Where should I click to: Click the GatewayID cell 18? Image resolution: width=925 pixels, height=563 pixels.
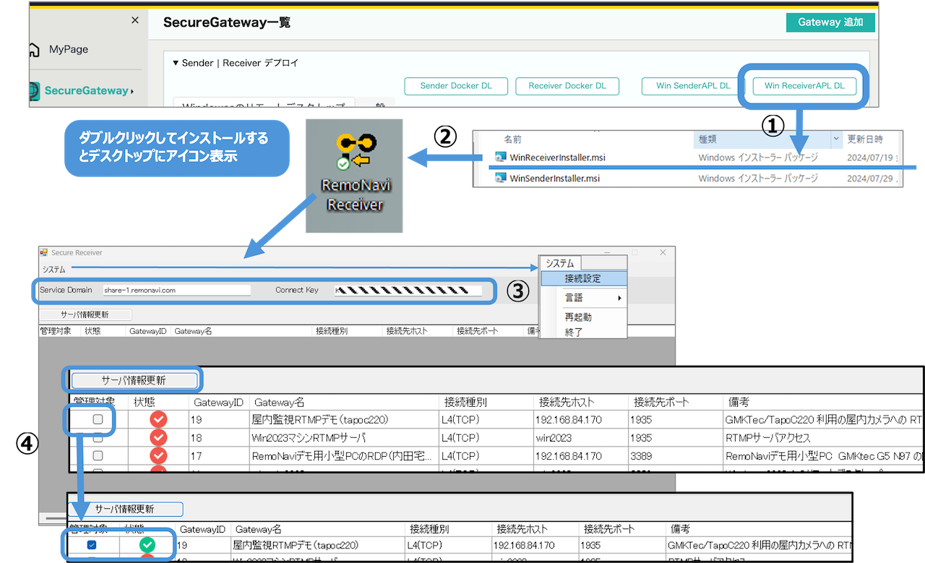click(x=197, y=437)
